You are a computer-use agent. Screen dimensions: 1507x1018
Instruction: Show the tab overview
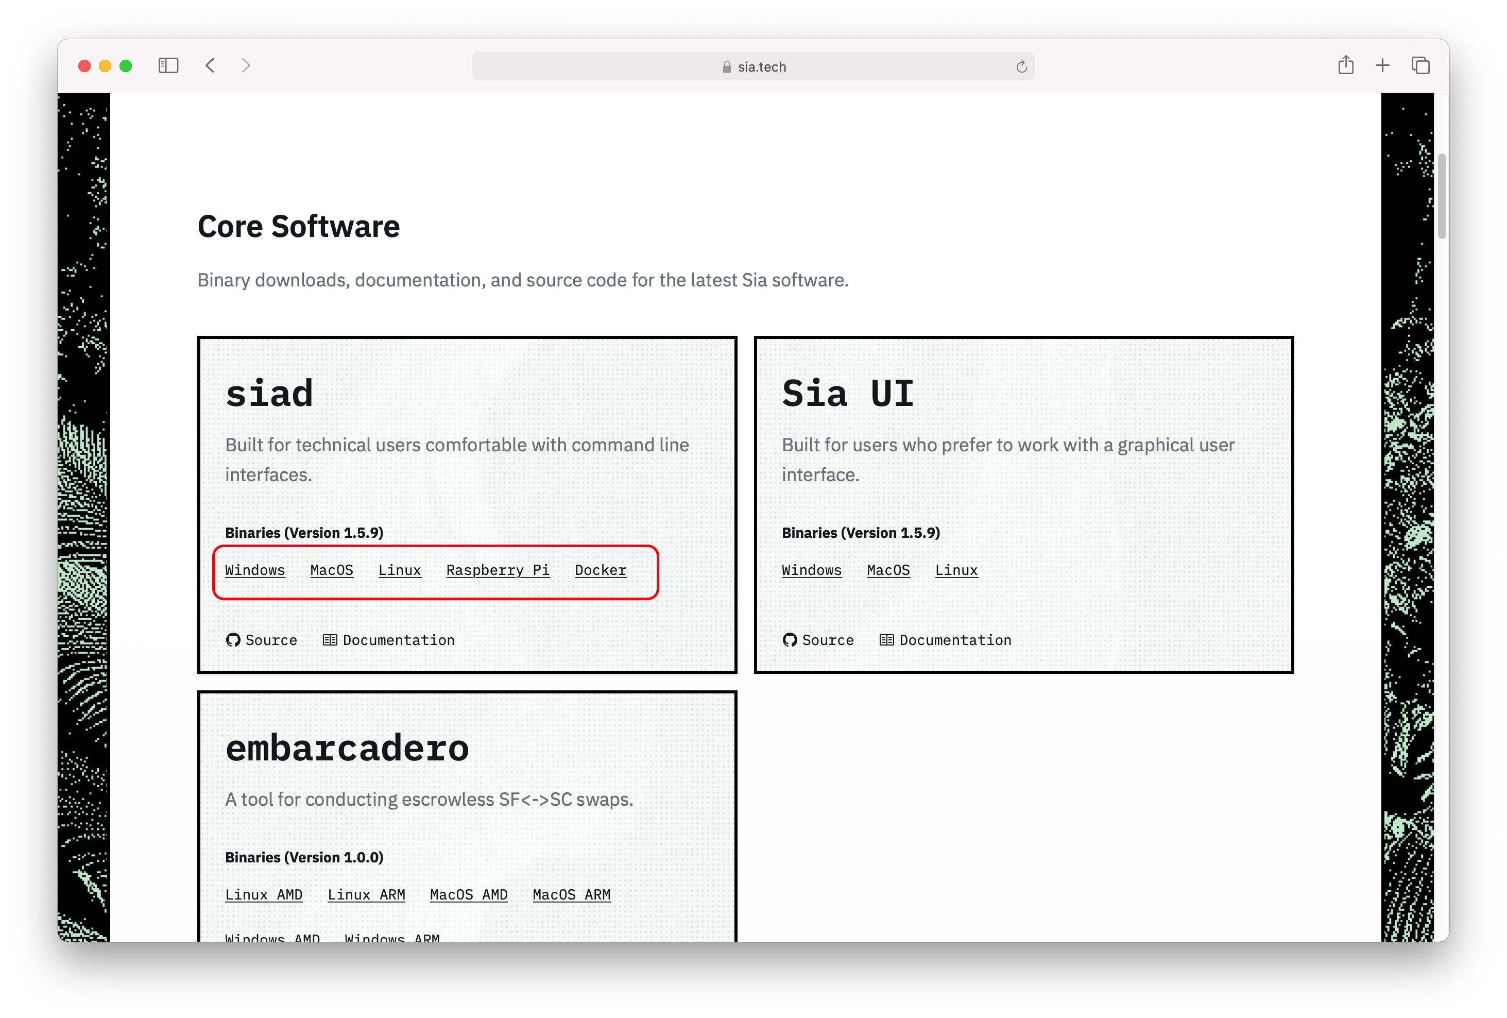pyautogui.click(x=1420, y=65)
